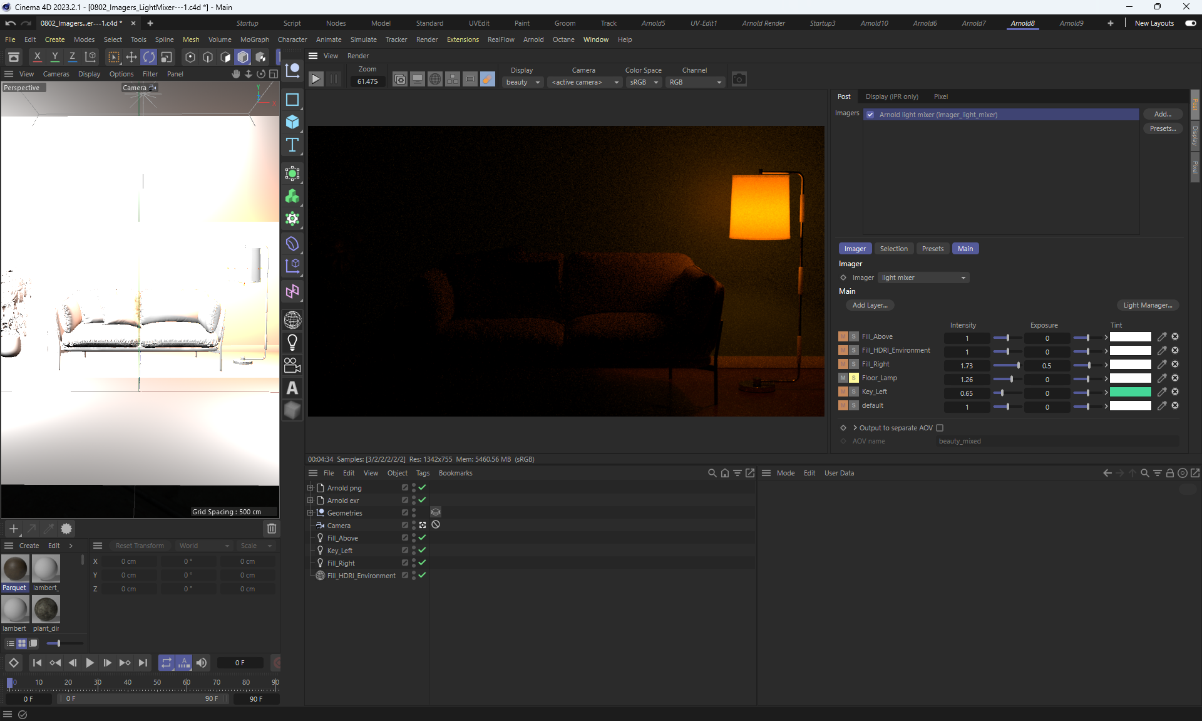The image size is (1202, 721).
Task: Expand the Geometries object in the tree
Action: 310,513
